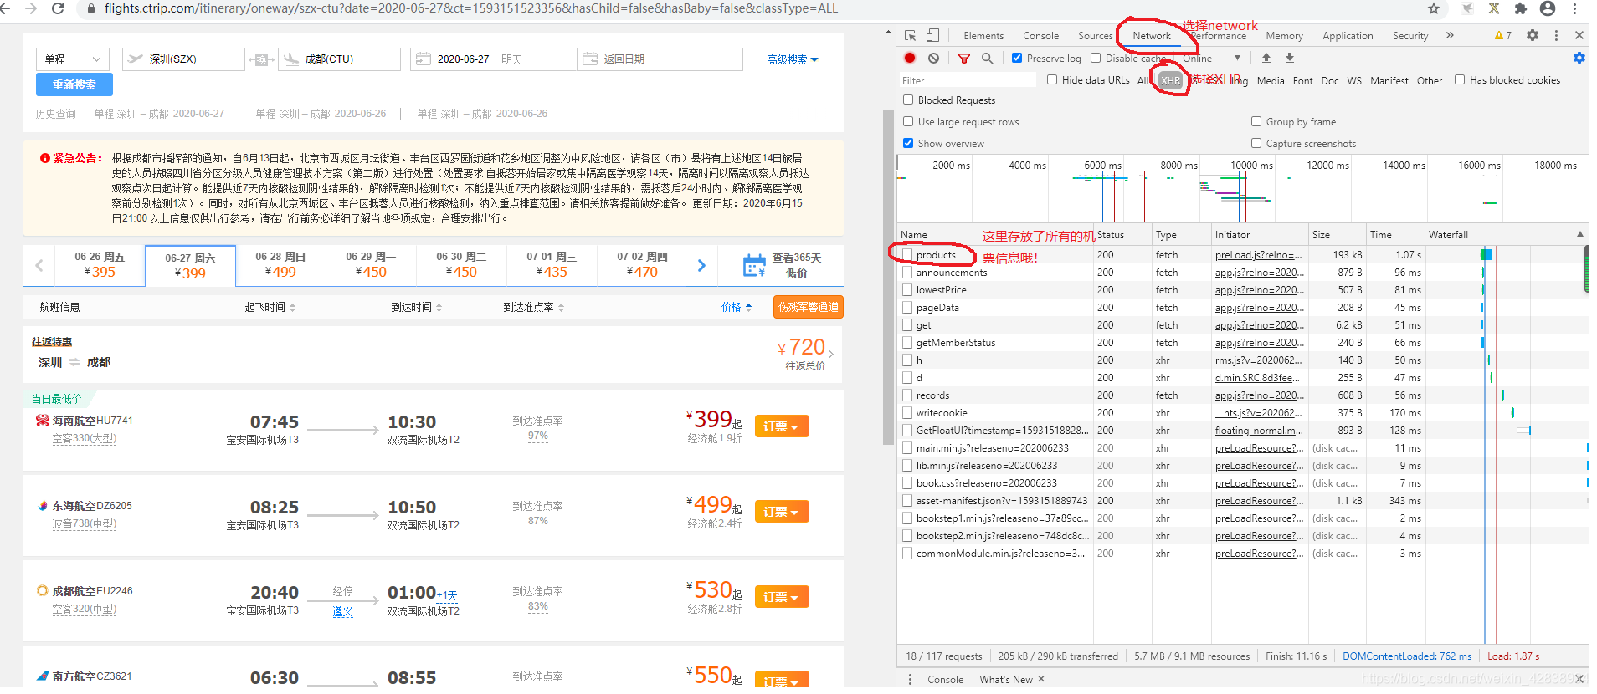
Task: Click the DevTools inspect element picker icon
Action: coord(910,35)
